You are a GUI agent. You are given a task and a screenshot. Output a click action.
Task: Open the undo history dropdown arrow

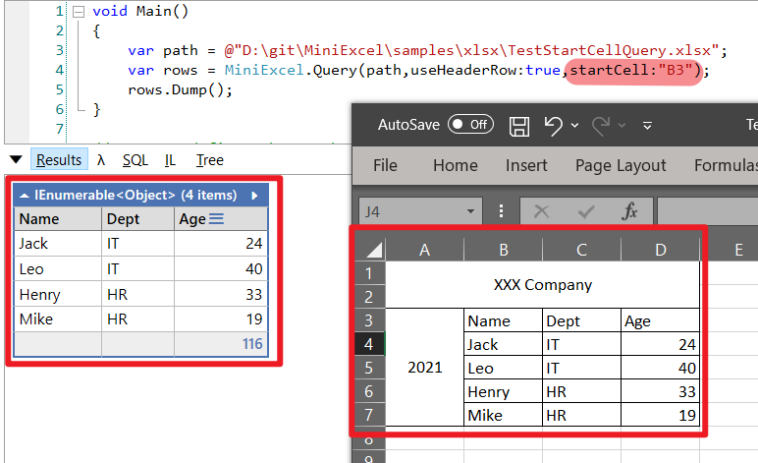point(573,126)
